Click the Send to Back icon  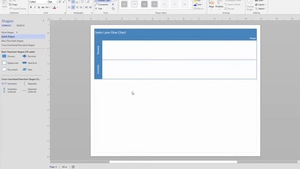[232, 4]
